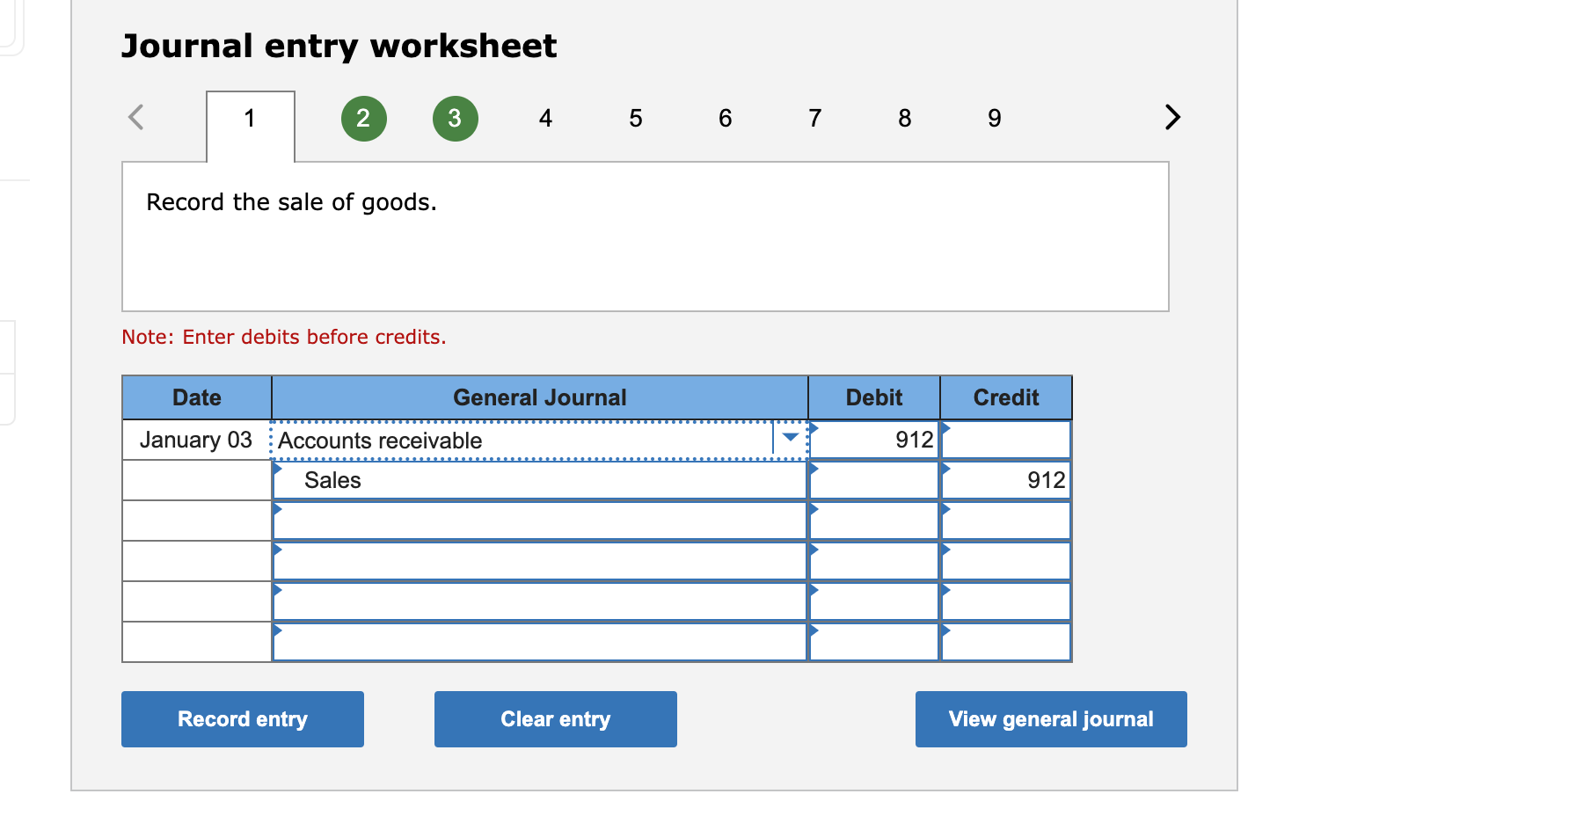Click the Clear entry button

(555, 718)
